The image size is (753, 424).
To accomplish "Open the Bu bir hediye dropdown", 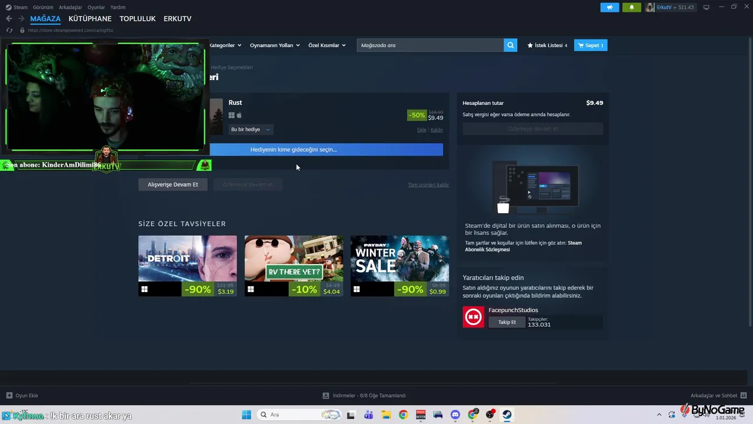I will (x=251, y=130).
